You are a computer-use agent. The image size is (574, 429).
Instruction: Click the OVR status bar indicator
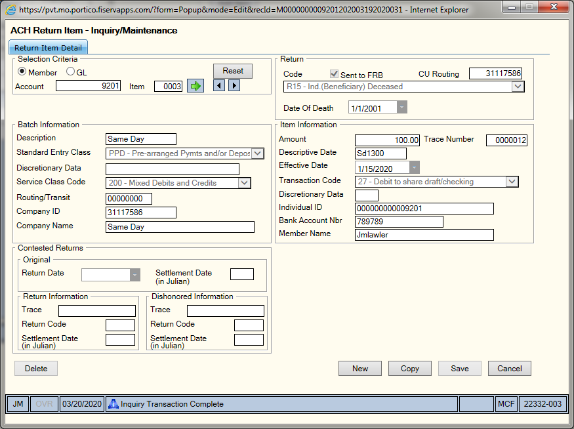click(x=45, y=403)
